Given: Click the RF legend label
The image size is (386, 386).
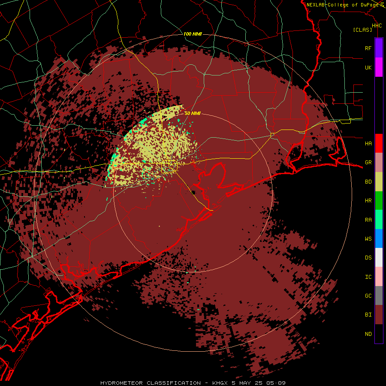Looking at the screenshot, I should tap(368, 48).
